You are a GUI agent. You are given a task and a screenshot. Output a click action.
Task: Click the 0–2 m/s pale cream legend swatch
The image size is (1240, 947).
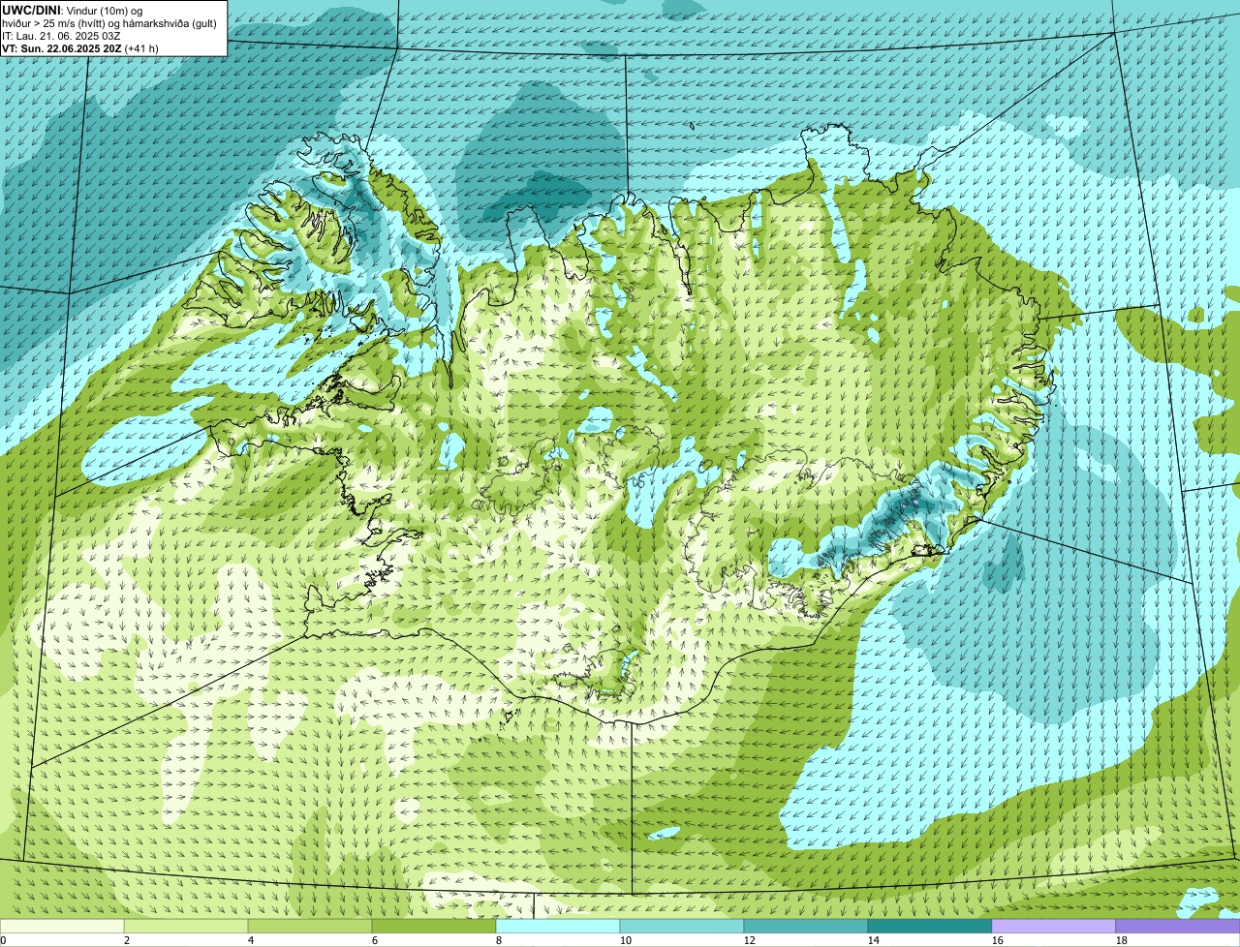click(62, 926)
